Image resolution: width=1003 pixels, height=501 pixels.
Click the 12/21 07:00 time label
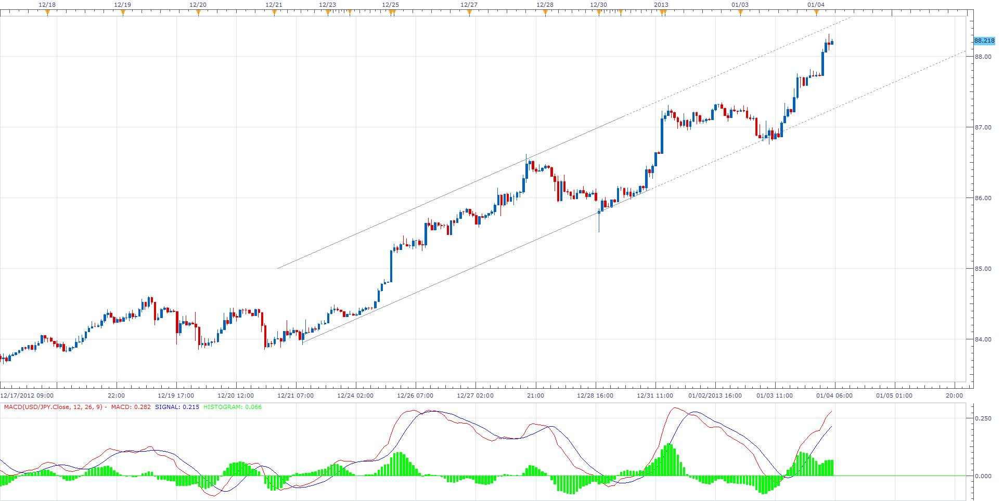pyautogui.click(x=295, y=395)
